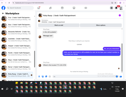The height and width of the screenshot is (97, 126).
Task: Open the Cruz conversation
Action: 17,19
